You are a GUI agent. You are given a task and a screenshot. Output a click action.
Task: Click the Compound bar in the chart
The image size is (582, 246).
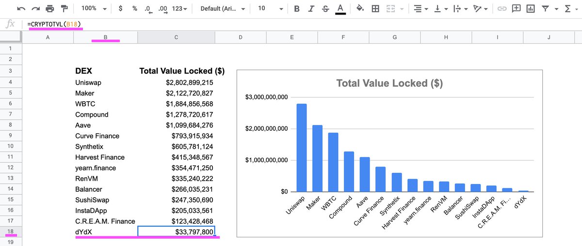tap(349, 172)
